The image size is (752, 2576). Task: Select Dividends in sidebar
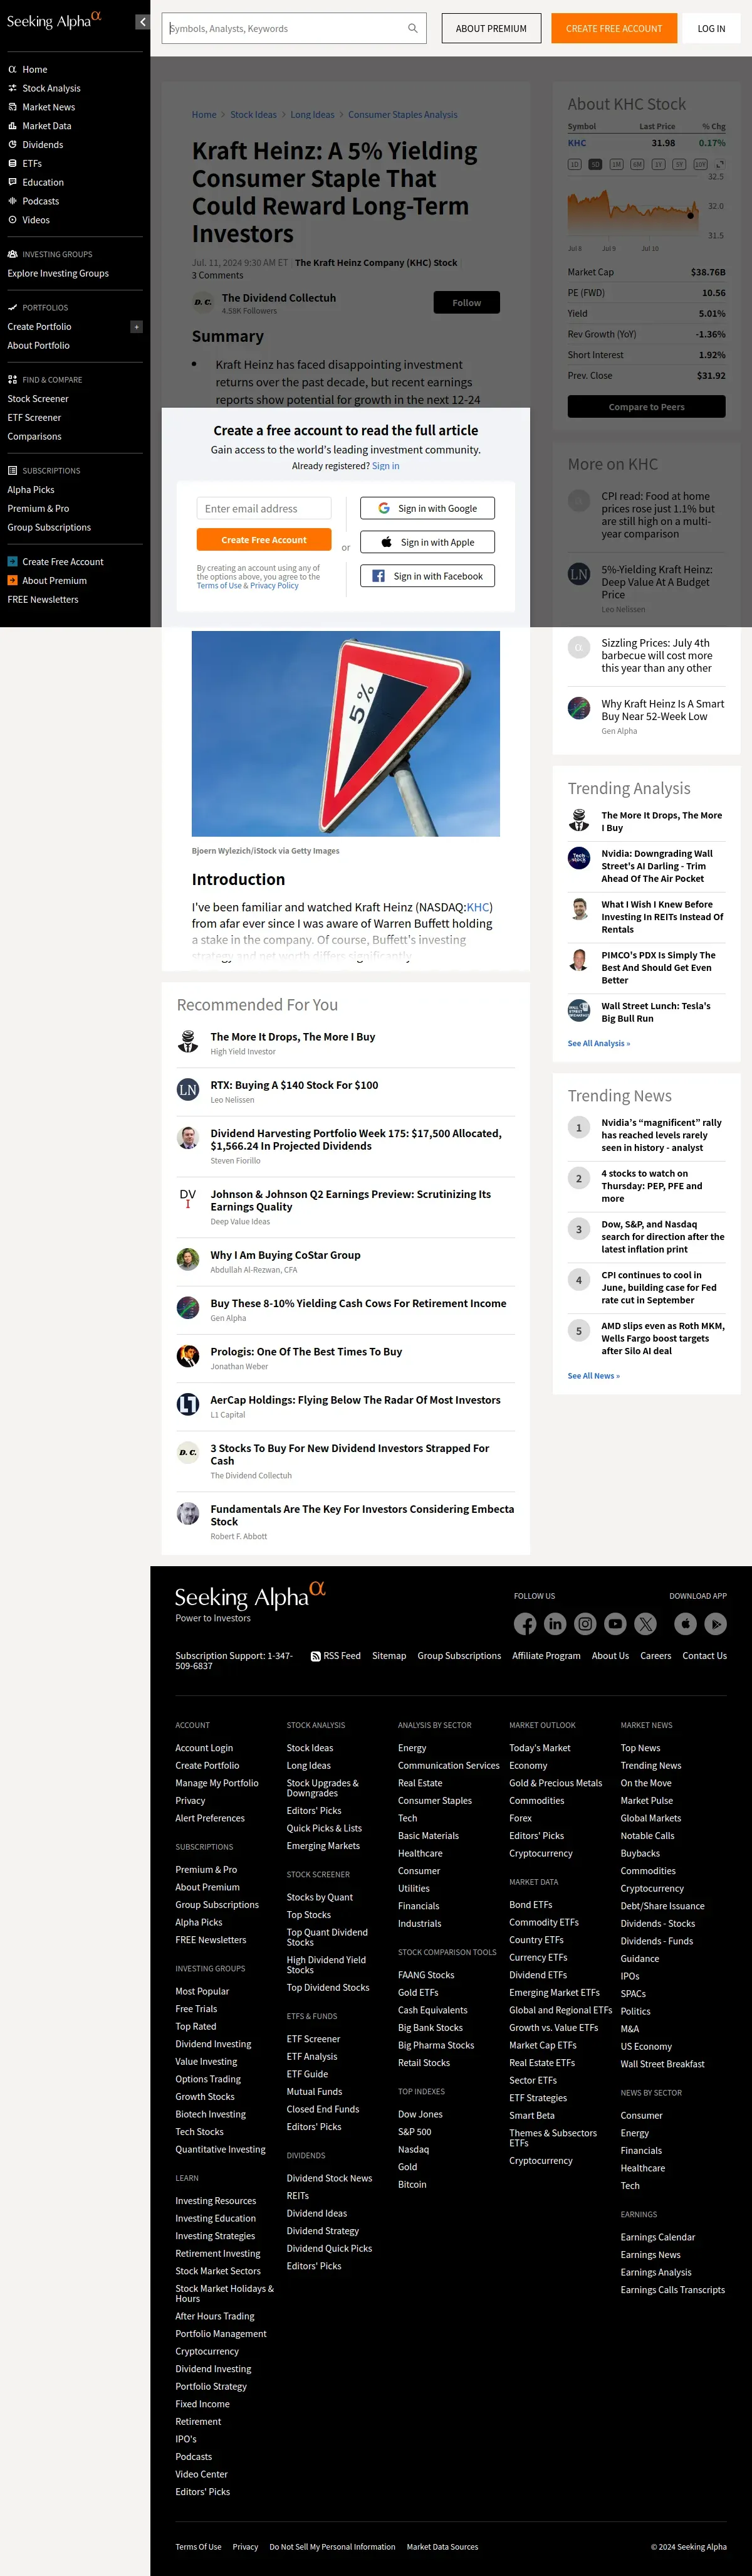pos(43,145)
